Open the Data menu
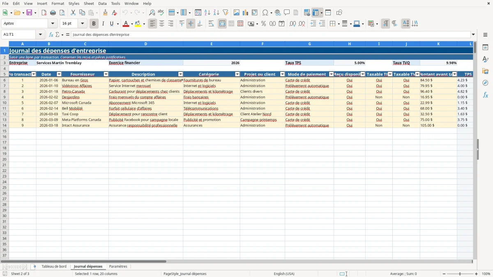Viewport: 493px width, 277px height. (x=102, y=3)
